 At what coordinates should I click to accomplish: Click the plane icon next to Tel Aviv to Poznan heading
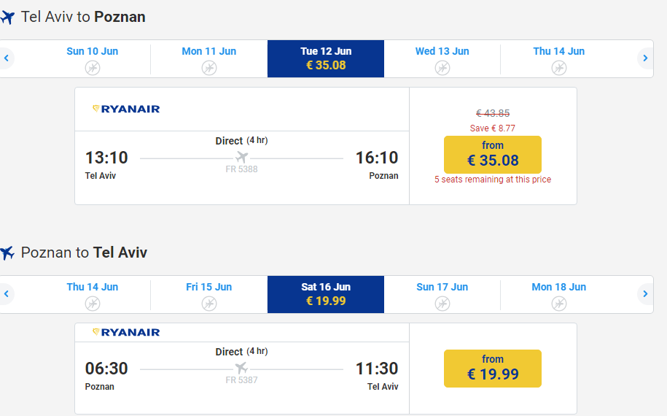point(7,18)
